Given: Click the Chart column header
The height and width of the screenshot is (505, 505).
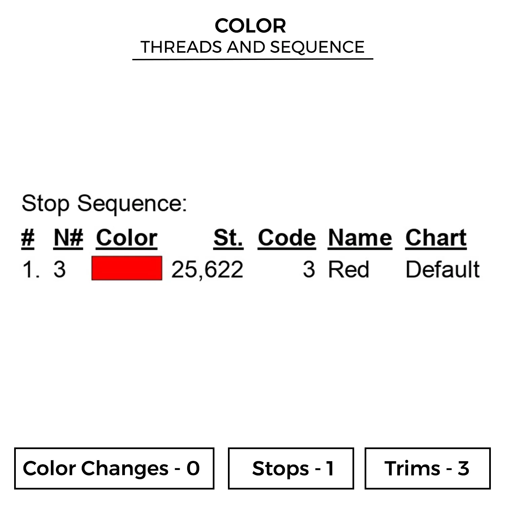Looking at the screenshot, I should [x=436, y=238].
